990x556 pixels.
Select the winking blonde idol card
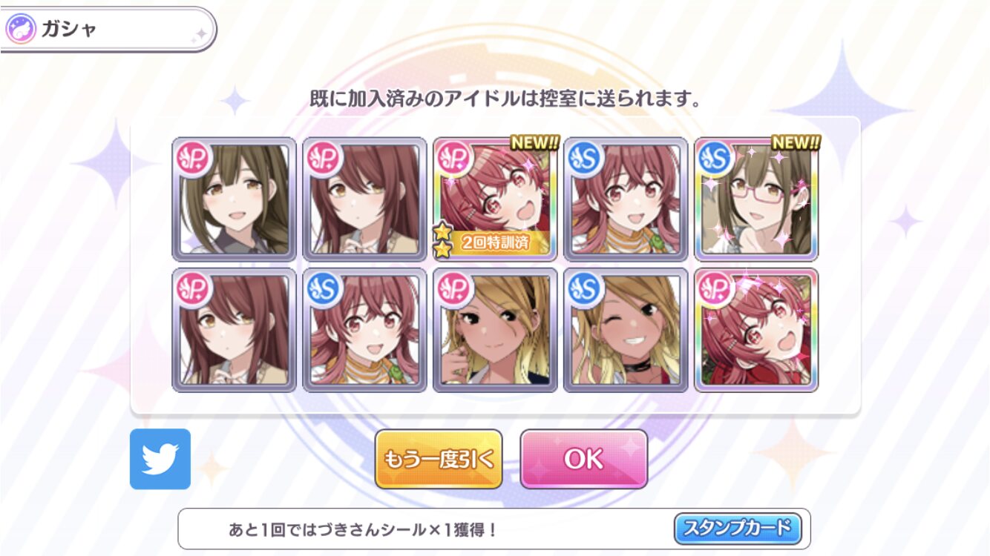click(x=626, y=330)
